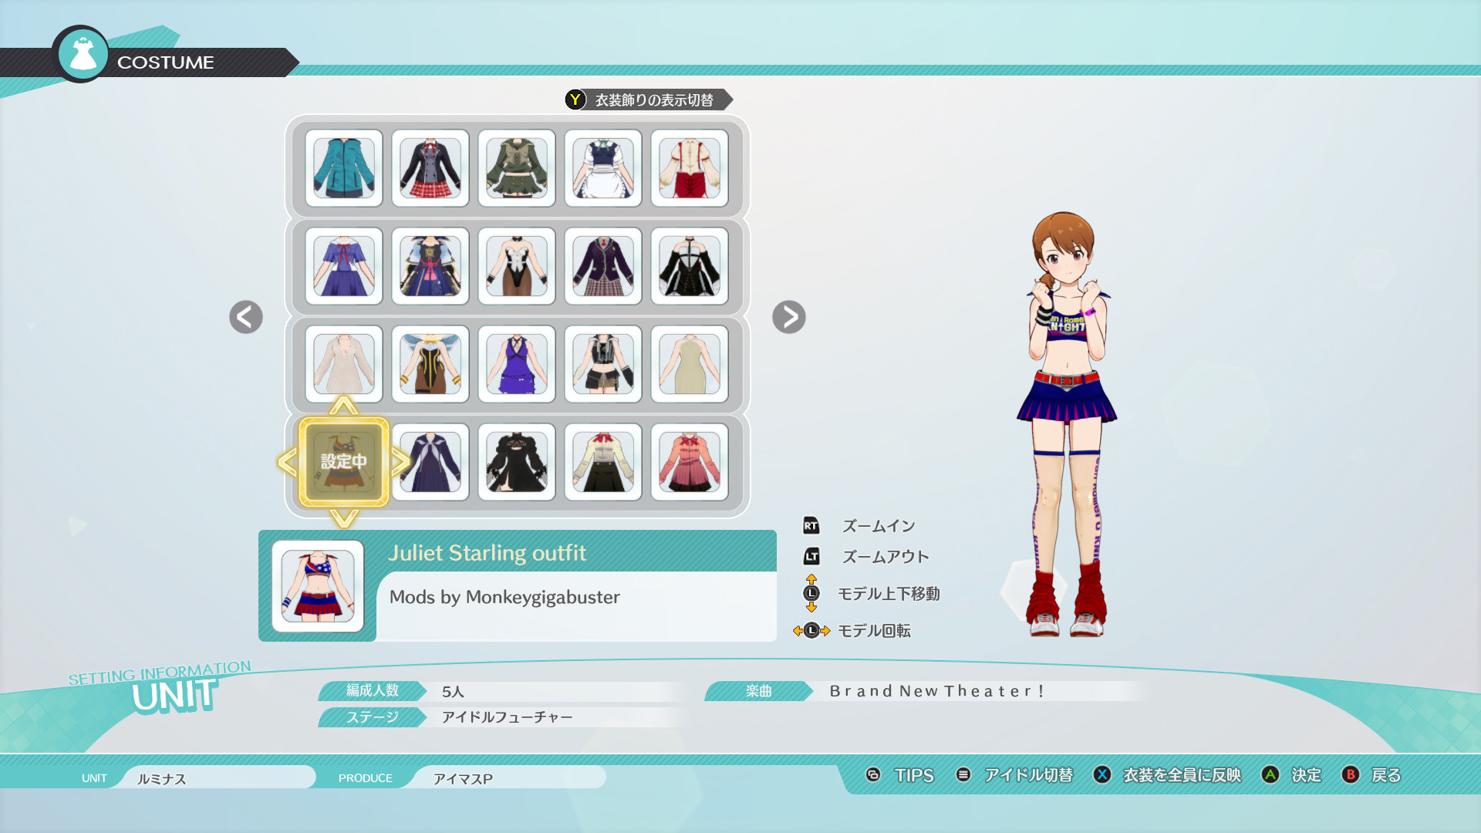Click the COSTUME dress header icon
This screenshot has height=833, width=1481.
[82, 54]
